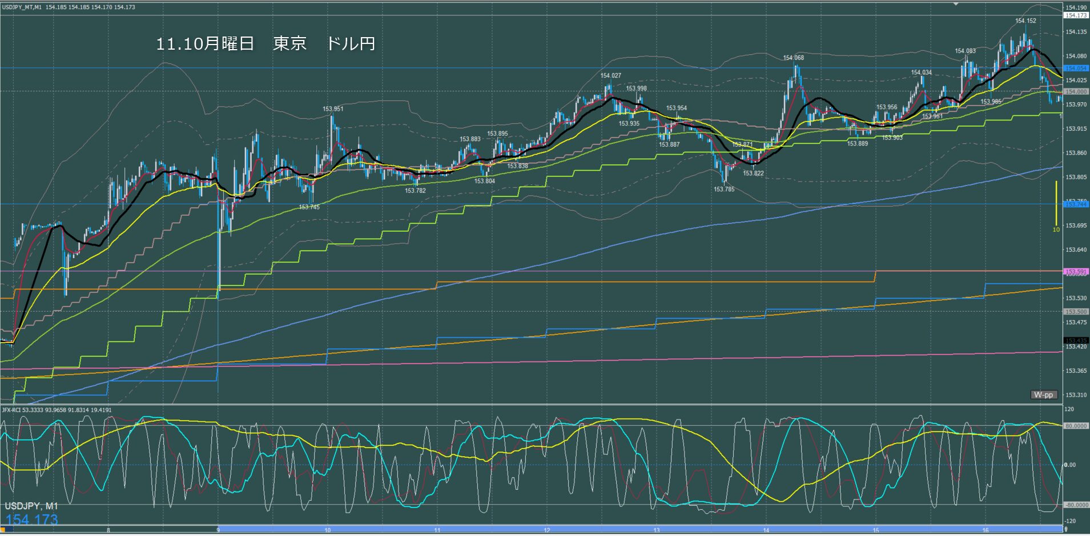Viewport: 1090px width, 536px height.
Task: Click the pink 153.591 price level tag
Action: pos(1076,272)
